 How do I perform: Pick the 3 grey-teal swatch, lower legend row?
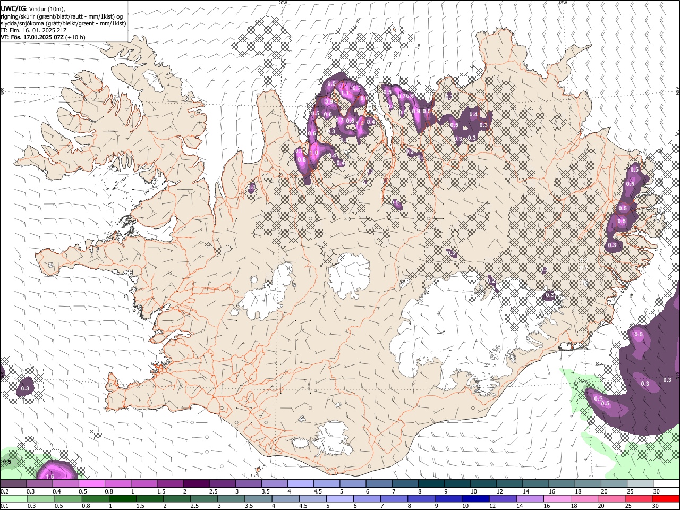point(231,499)
